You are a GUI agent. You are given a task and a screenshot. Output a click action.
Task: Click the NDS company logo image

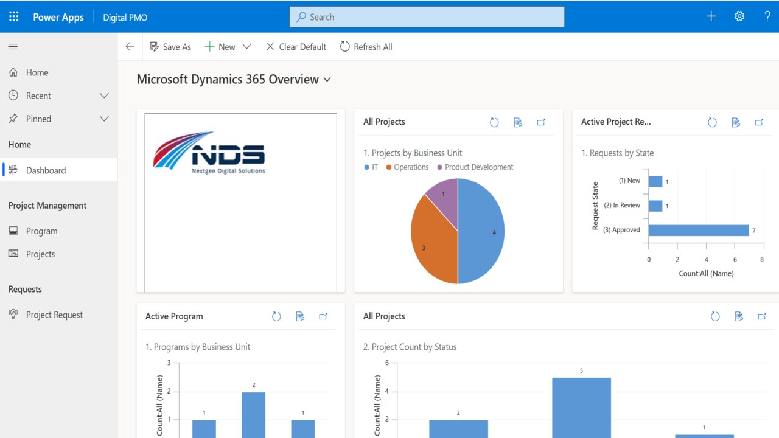click(210, 153)
